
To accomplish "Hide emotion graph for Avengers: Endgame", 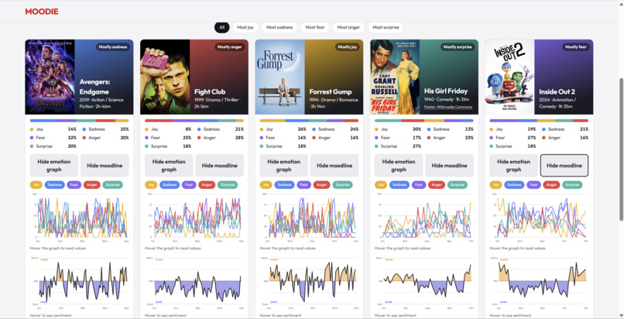I will [x=54, y=166].
